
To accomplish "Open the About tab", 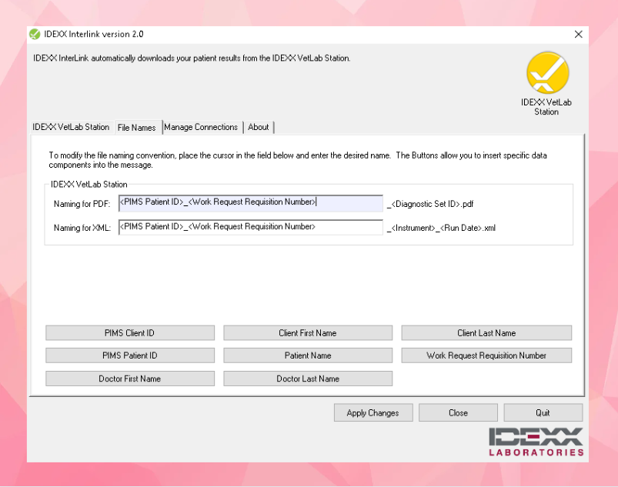I will coord(258,127).
